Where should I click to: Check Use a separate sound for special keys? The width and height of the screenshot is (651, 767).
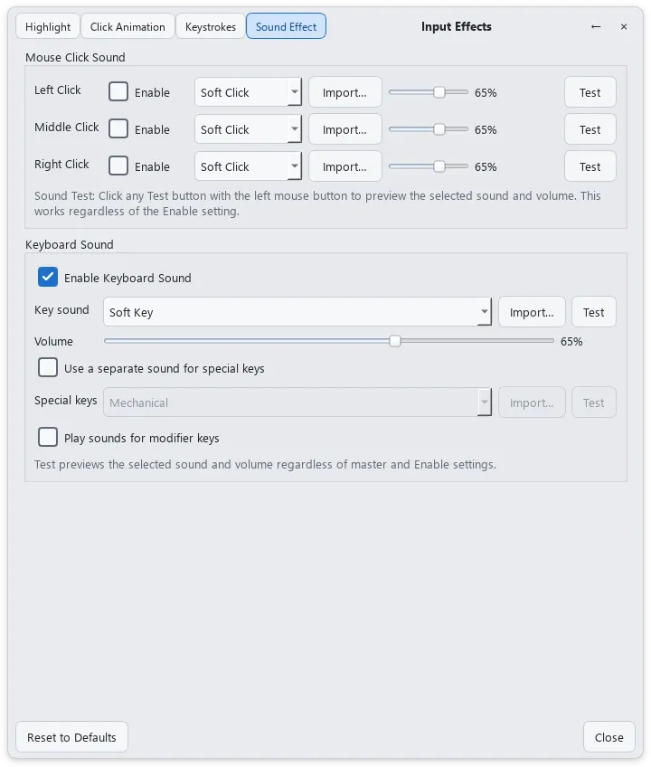tap(48, 368)
